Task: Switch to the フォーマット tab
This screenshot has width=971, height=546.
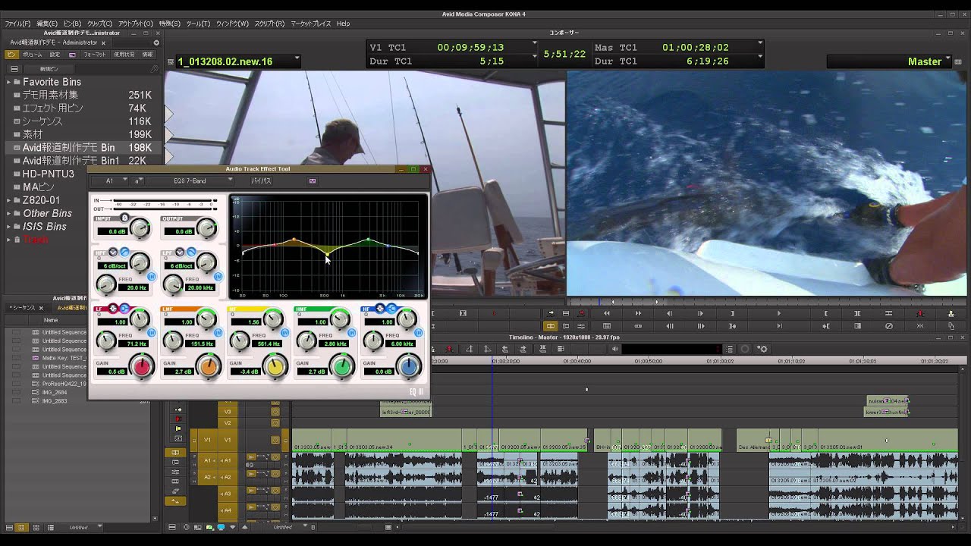Action: [x=95, y=55]
